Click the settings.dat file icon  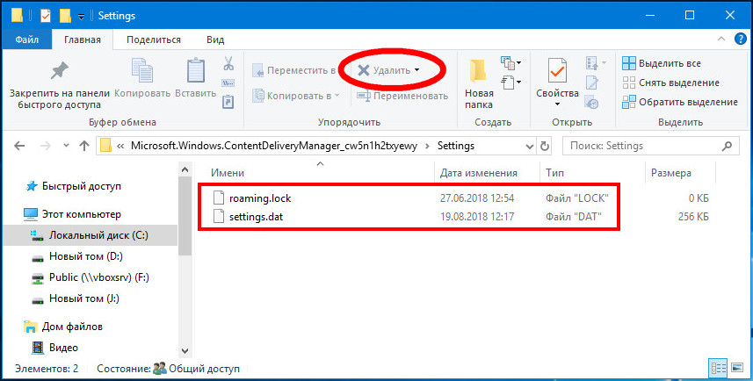pyautogui.click(x=219, y=217)
